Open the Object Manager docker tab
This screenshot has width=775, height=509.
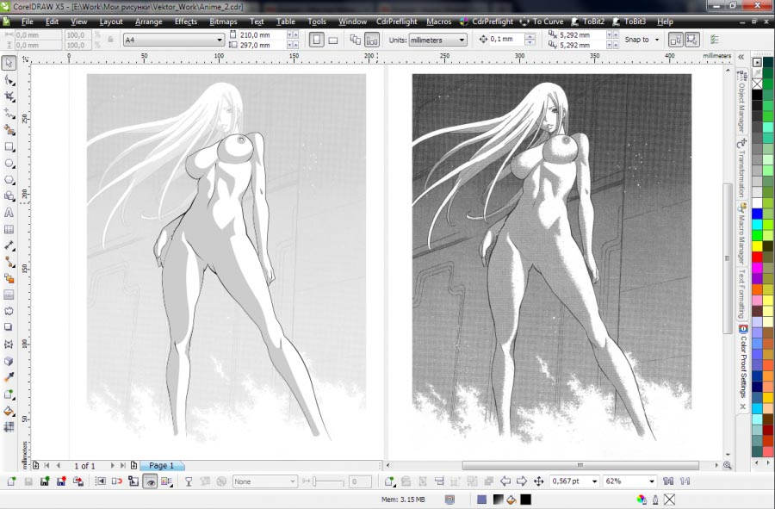pos(741,102)
